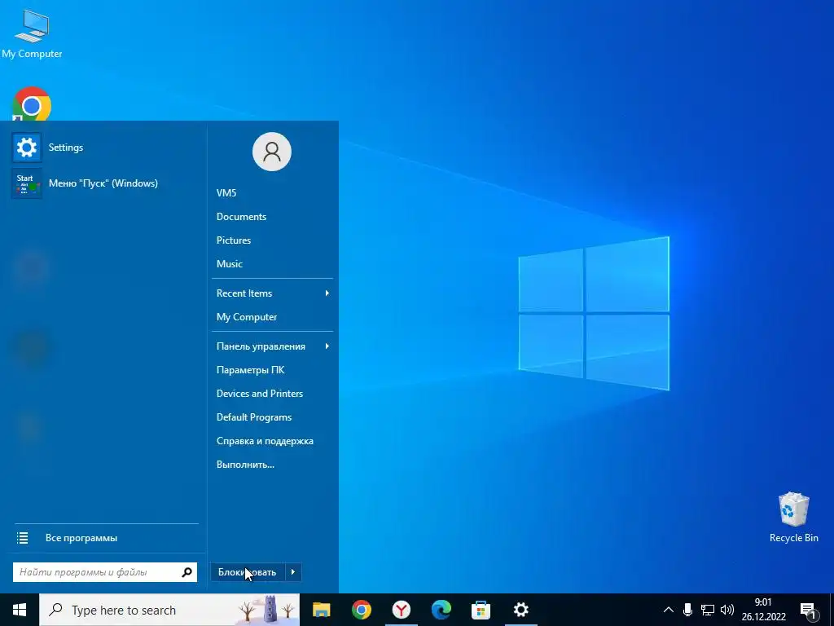Screen dimensions: 834x626
Task: Open network status tray icon
Action: coord(708,610)
